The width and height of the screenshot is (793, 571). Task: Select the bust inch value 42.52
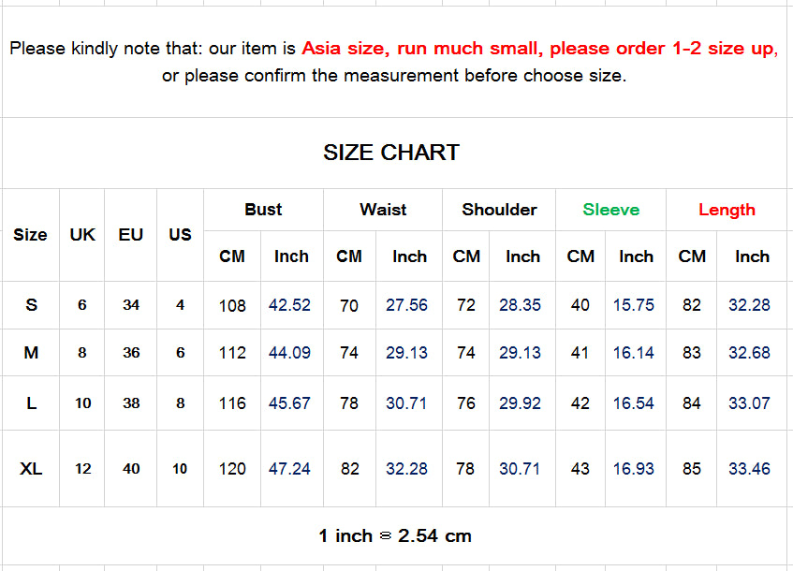[x=290, y=305]
